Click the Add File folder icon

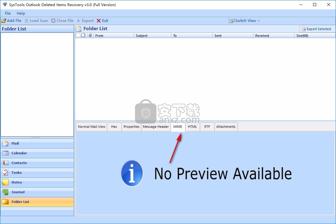point(4,21)
